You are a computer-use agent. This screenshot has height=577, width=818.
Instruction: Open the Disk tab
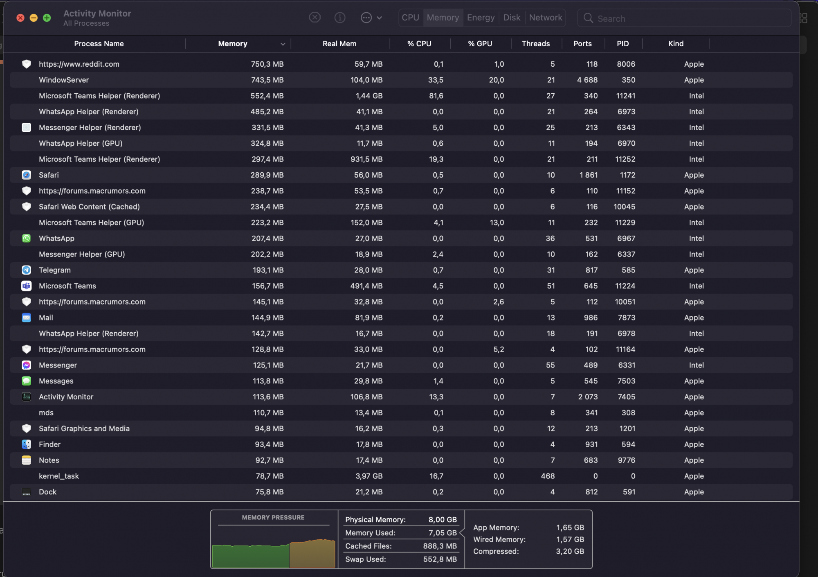pyautogui.click(x=512, y=18)
